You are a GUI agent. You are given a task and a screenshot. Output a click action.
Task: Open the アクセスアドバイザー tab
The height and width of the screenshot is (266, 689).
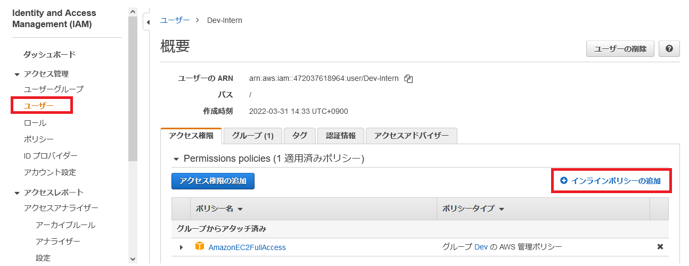[x=411, y=136]
